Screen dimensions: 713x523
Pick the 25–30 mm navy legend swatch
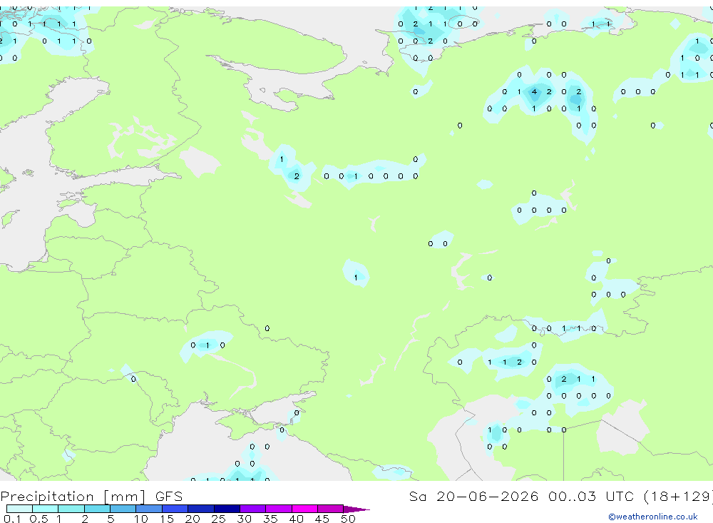[x=227, y=509]
